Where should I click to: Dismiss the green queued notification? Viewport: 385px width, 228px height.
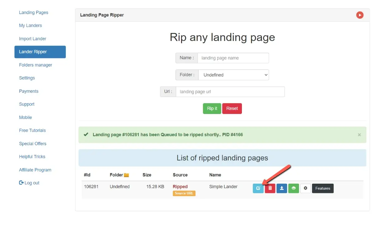[359, 135]
